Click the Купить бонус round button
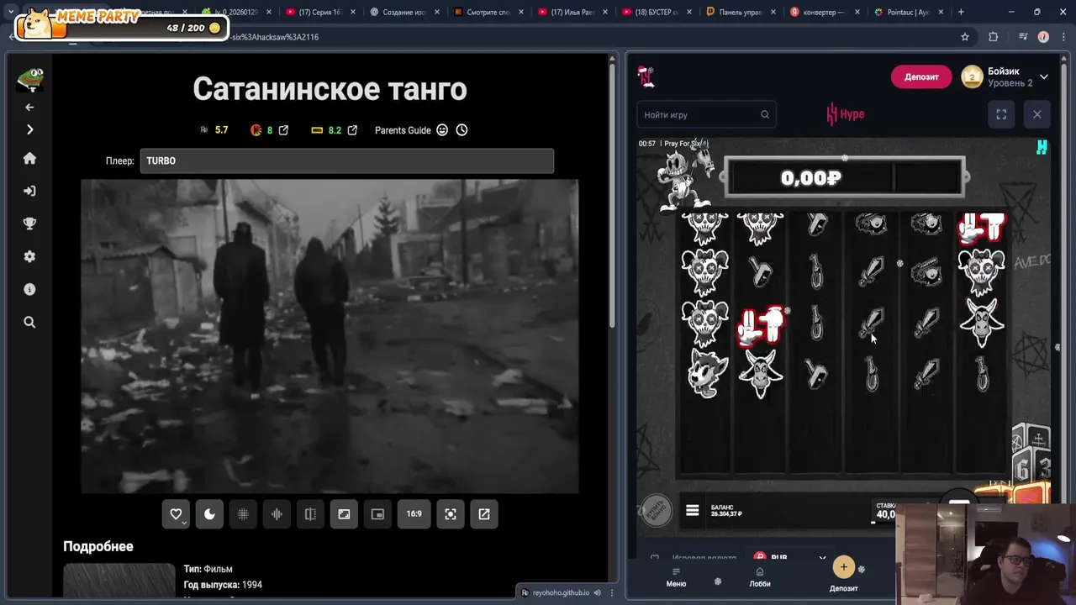Screen dimensions: 1076x605 click(655, 511)
